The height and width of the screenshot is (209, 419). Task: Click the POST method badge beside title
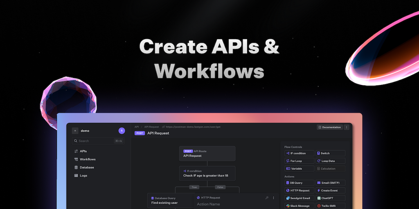pyautogui.click(x=140, y=133)
